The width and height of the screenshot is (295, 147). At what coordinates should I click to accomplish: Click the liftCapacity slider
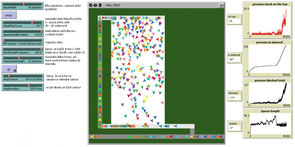(21, 42)
